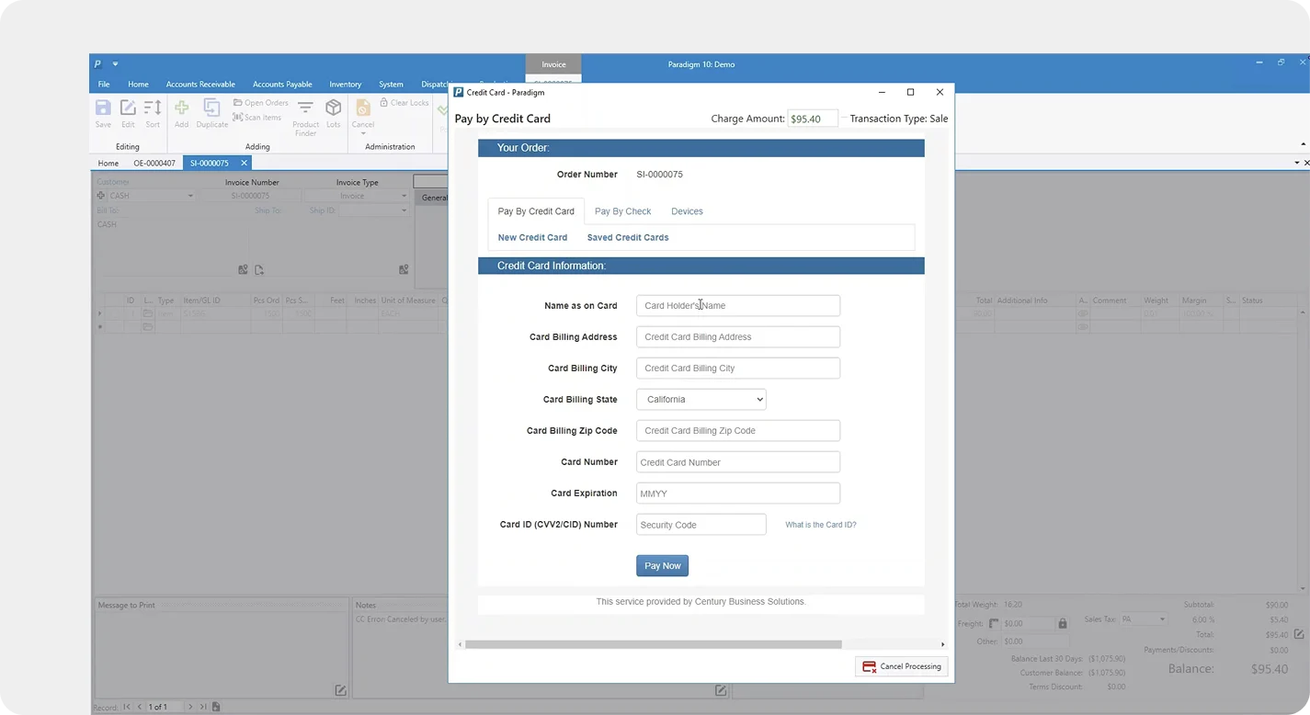Click the Cancel Processing button
Image resolution: width=1310 pixels, height=715 pixels.
pyautogui.click(x=902, y=666)
